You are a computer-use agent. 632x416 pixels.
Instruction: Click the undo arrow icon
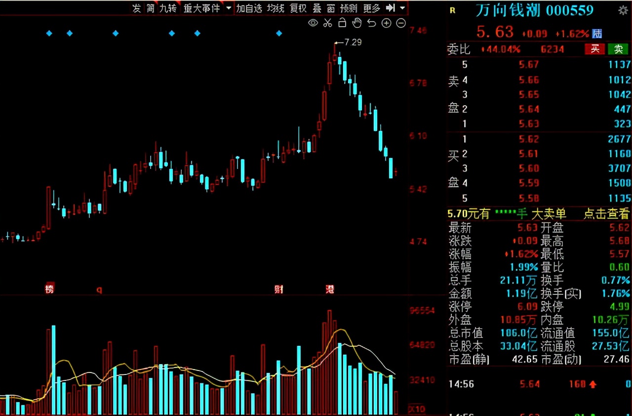click(x=372, y=23)
